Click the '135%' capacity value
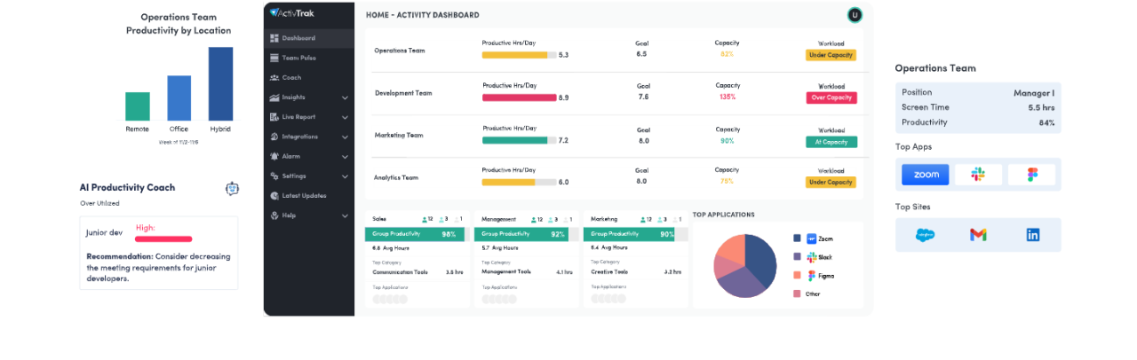The image size is (1137, 360). tap(728, 97)
